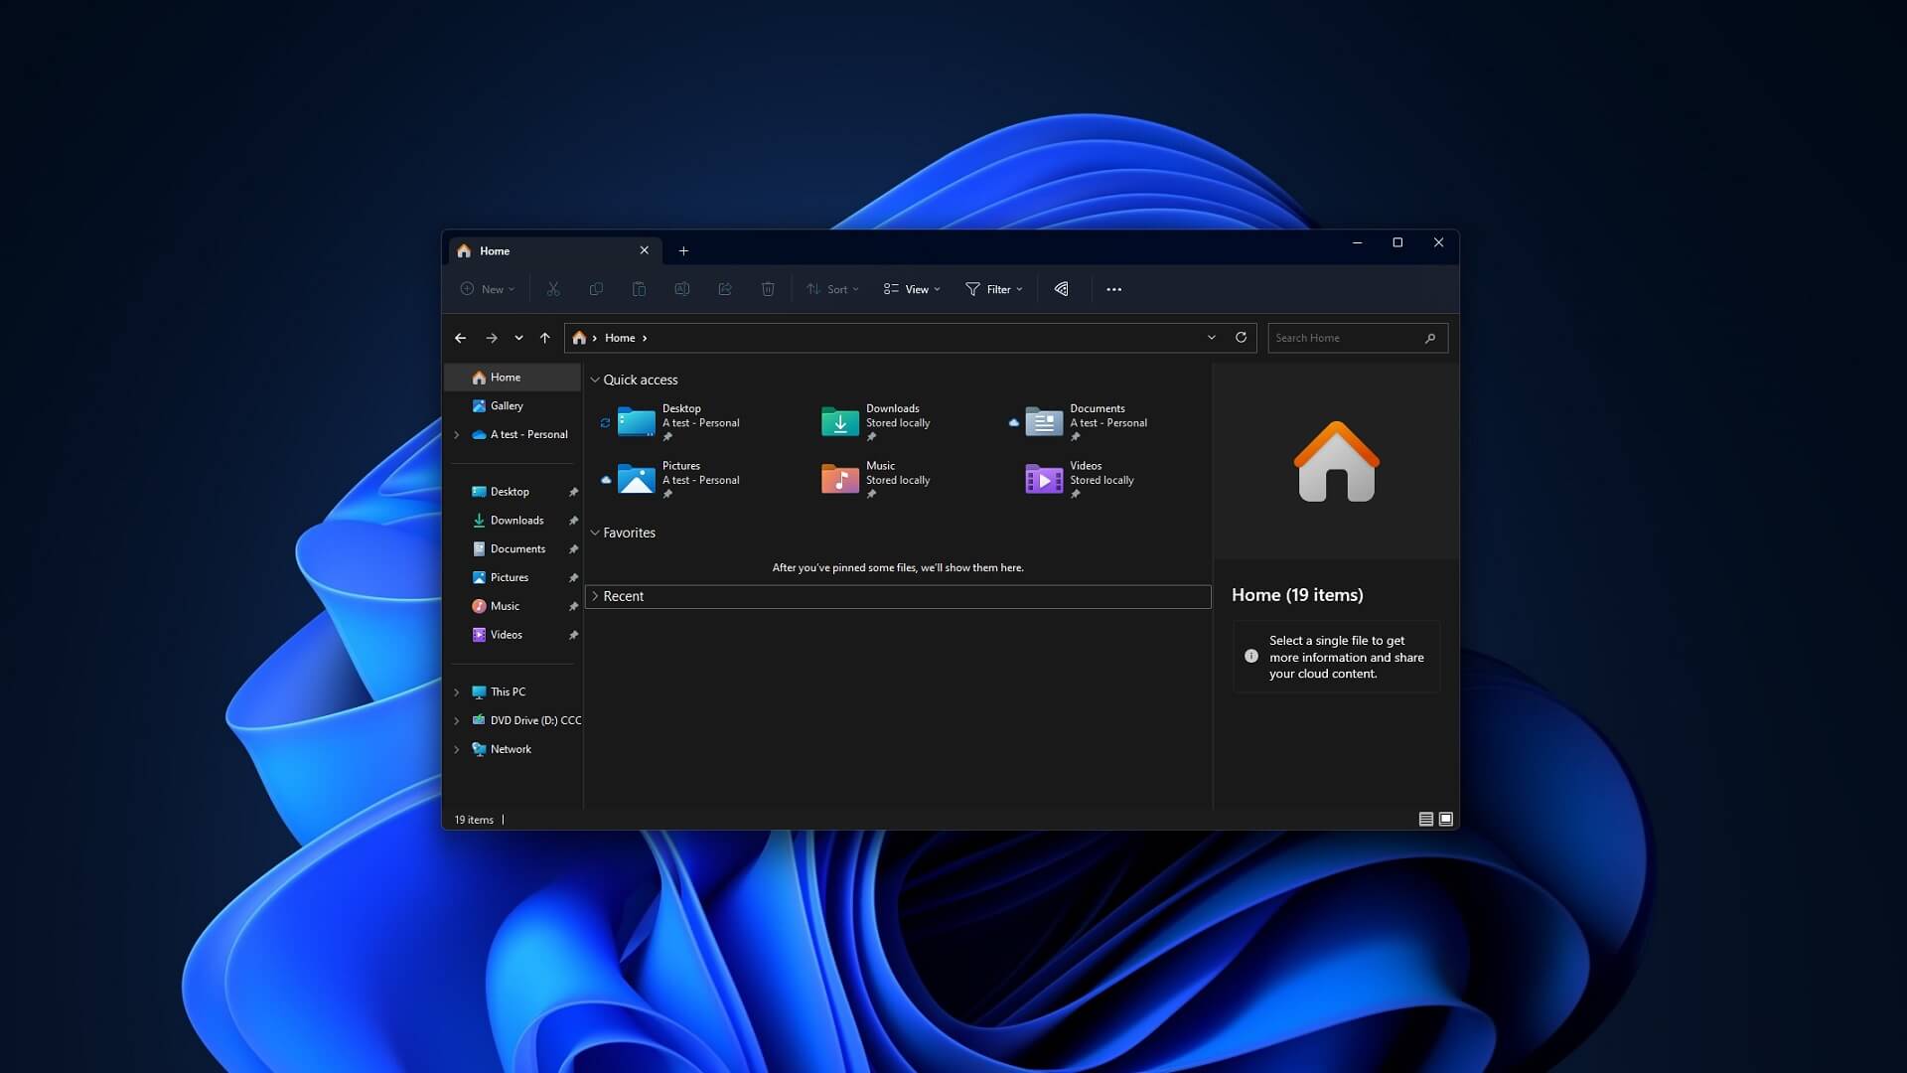Toggle pinned Desktop folder visibility

coord(572,490)
